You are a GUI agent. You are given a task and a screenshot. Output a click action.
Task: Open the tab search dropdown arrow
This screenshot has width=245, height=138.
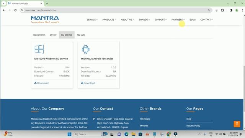click(x=3, y=3)
